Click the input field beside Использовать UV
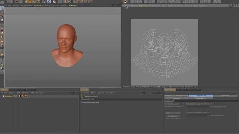Screen dimensions: 239x134 [197, 115]
